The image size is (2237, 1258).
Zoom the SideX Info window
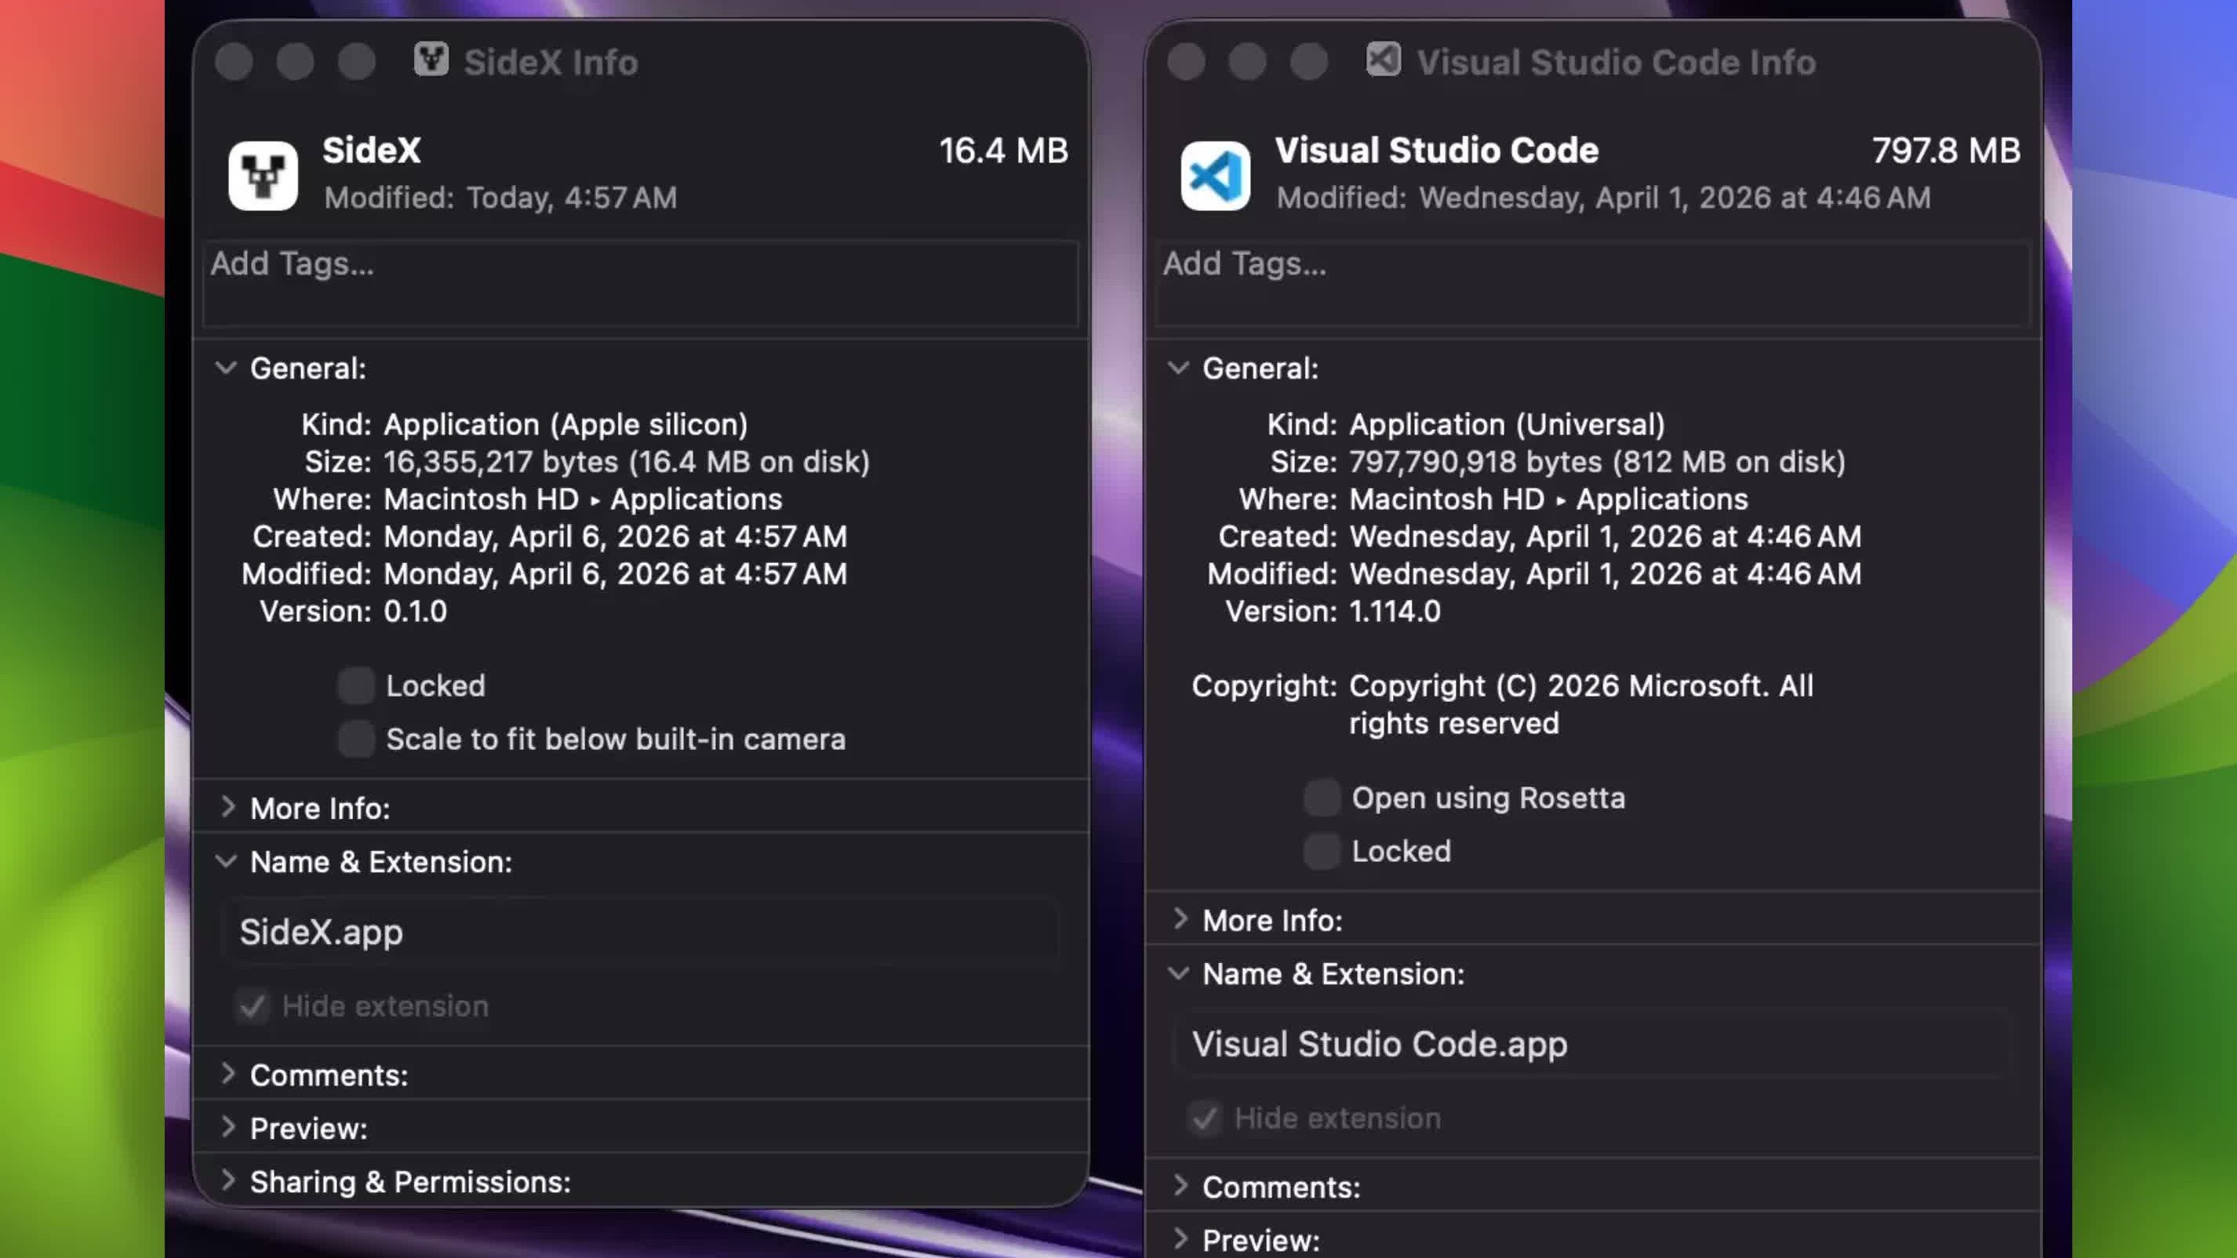point(357,62)
